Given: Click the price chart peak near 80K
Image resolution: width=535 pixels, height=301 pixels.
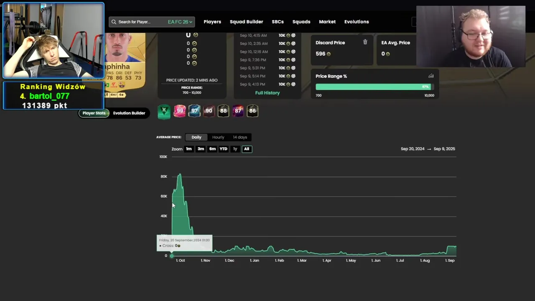Looking at the screenshot, I should point(180,175).
